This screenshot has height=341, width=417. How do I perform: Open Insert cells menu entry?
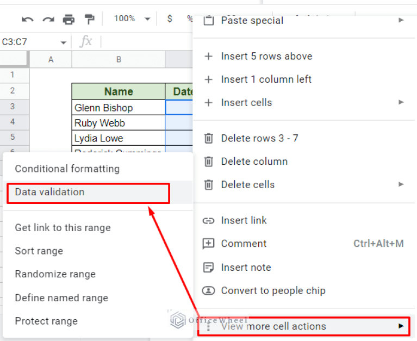(x=304, y=102)
